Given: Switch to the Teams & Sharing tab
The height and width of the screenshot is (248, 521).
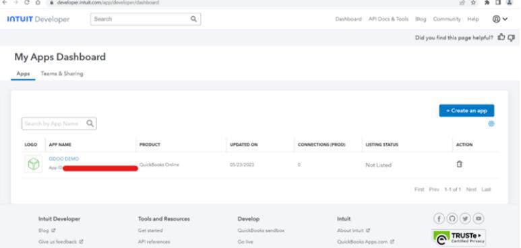Looking at the screenshot, I should click(x=62, y=74).
